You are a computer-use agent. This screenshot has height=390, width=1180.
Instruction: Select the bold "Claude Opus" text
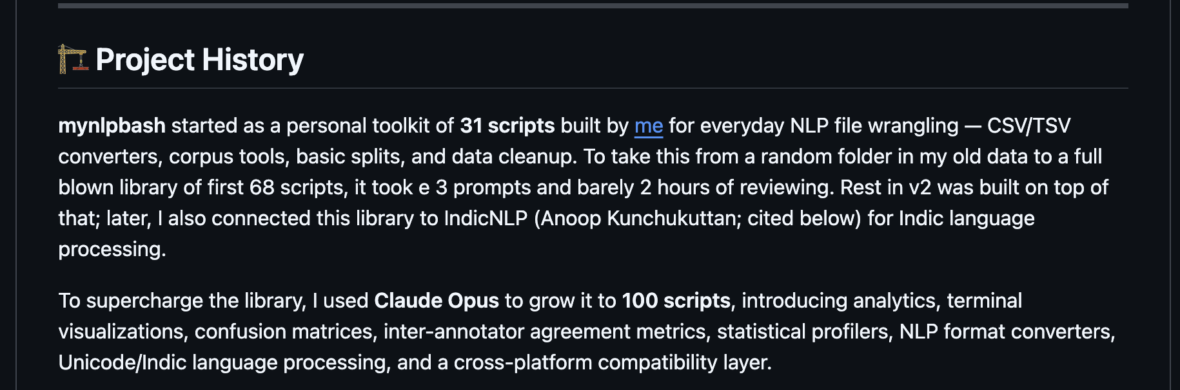pyautogui.click(x=436, y=301)
